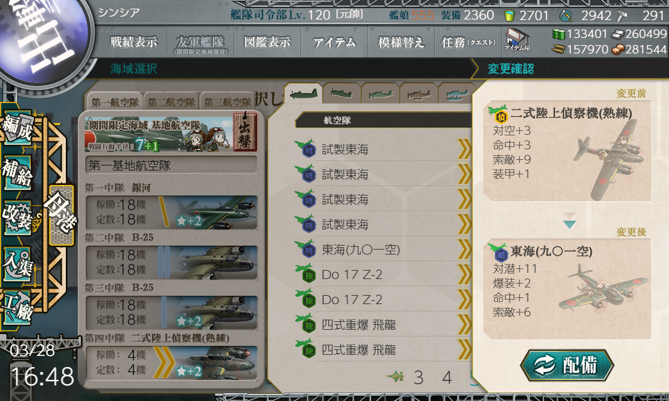
Task: Click the 配備 deploy button
Action: 567,366
